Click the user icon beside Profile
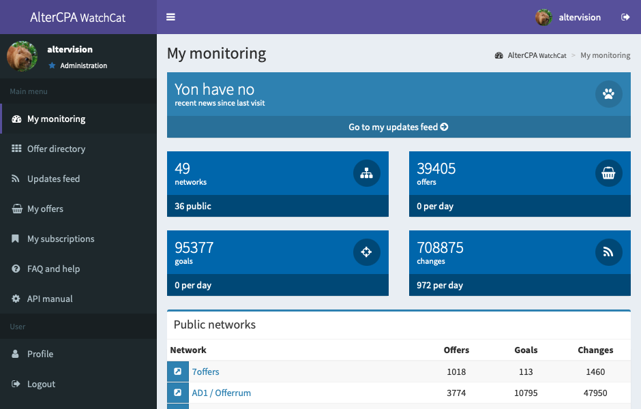641x409 pixels. pyautogui.click(x=15, y=354)
